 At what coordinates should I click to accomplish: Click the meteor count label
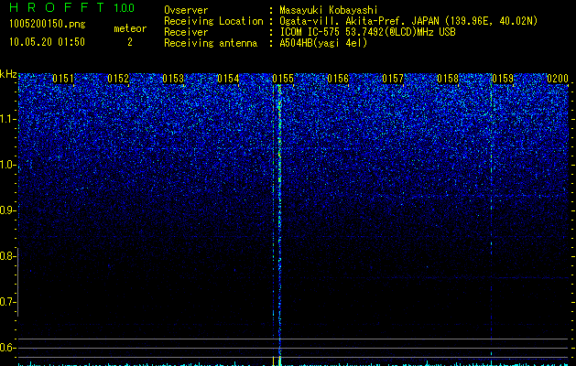click(130, 28)
